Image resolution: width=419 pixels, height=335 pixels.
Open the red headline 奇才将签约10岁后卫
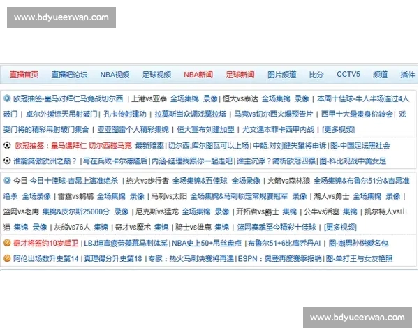click(x=45, y=244)
